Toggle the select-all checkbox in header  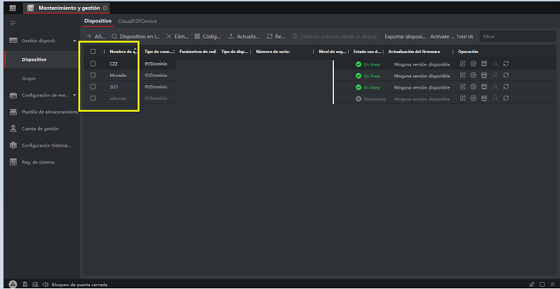point(93,52)
